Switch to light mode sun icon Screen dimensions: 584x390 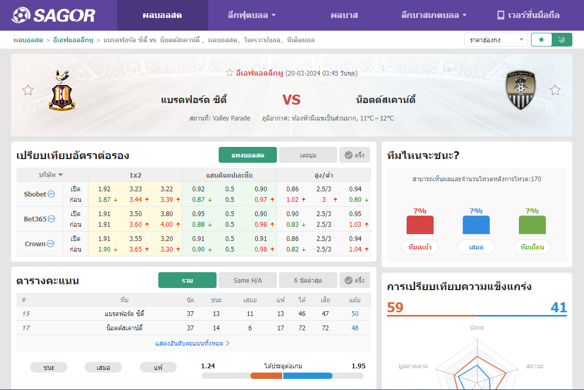pos(541,40)
